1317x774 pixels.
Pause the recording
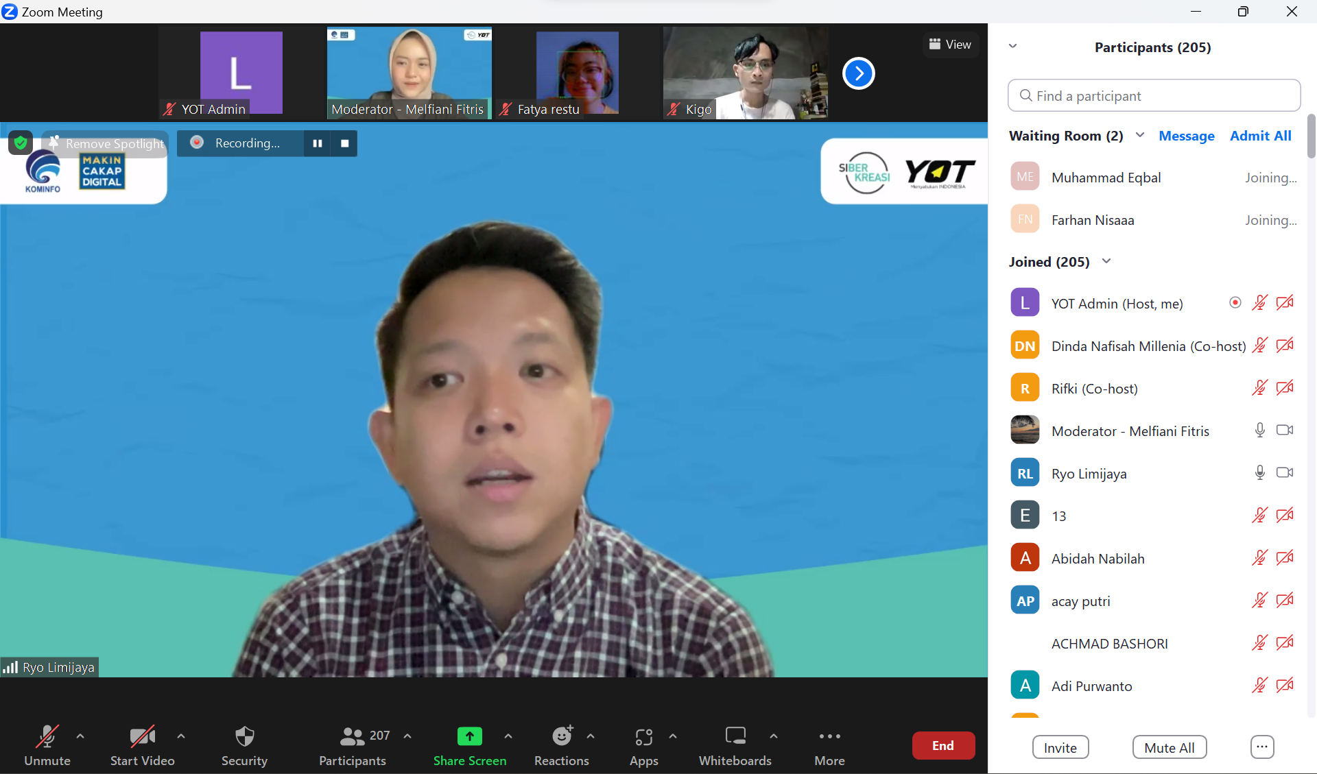point(318,143)
